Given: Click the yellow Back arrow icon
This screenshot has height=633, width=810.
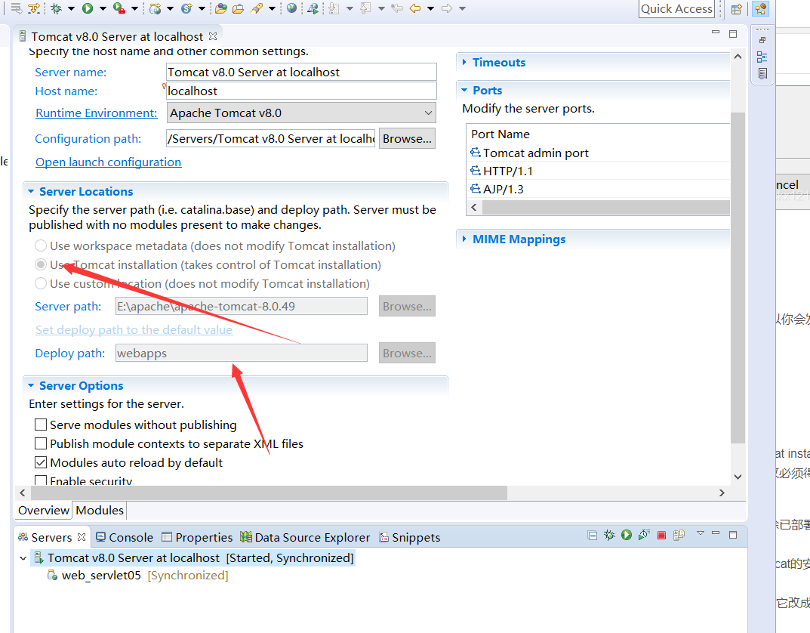Looking at the screenshot, I should pyautogui.click(x=415, y=8).
